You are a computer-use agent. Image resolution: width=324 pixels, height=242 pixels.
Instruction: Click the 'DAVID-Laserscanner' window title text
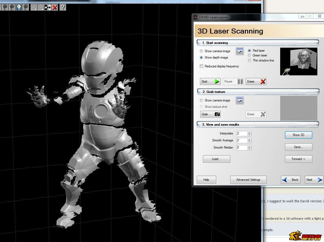pyautogui.click(x=214, y=17)
